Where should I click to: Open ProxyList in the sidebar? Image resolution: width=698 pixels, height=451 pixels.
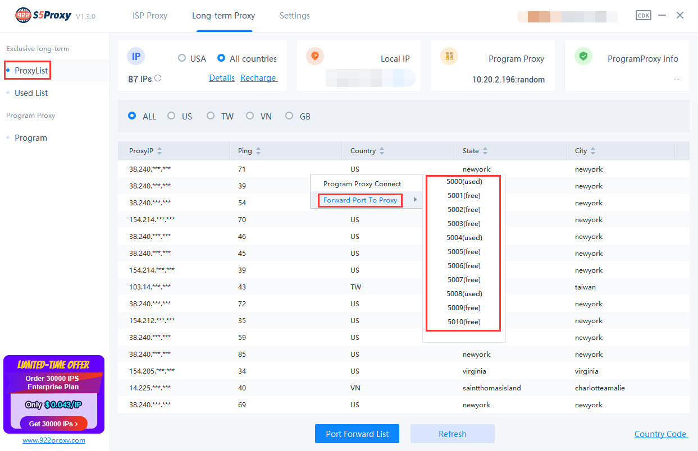(31, 71)
